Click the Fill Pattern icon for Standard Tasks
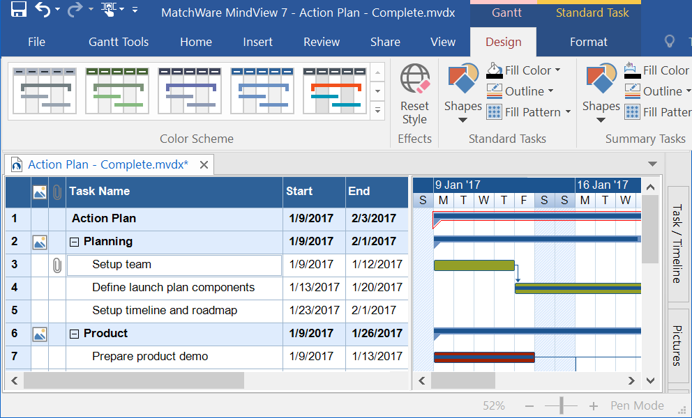Screen dimensions: 692x418 point(494,112)
